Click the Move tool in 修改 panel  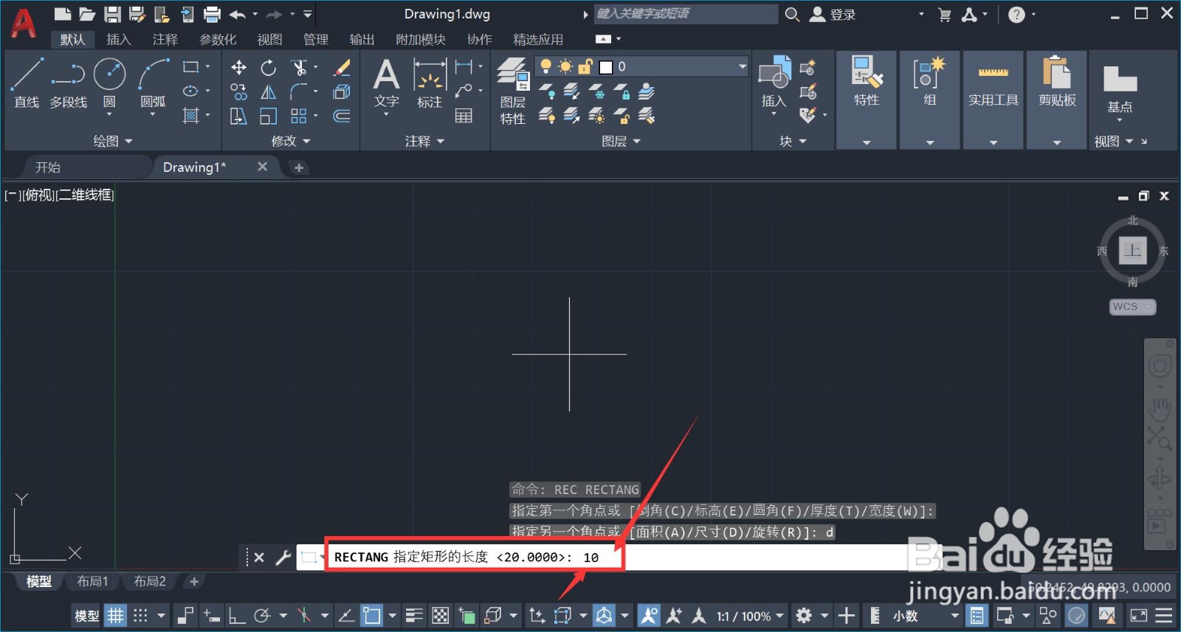coord(238,68)
